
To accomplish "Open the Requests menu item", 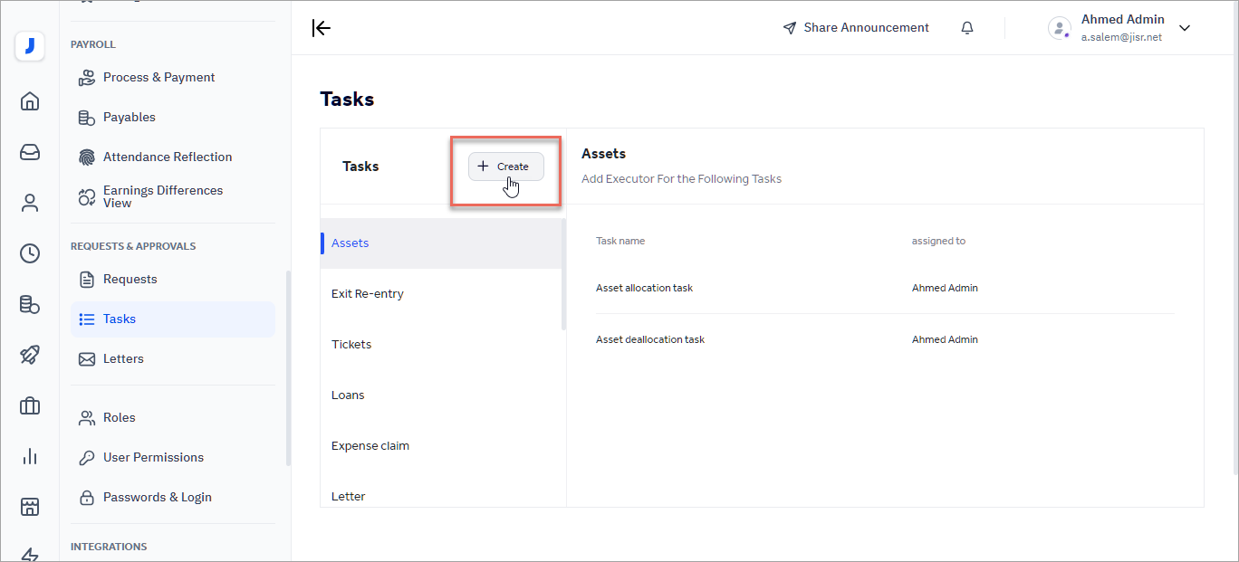I will (130, 280).
